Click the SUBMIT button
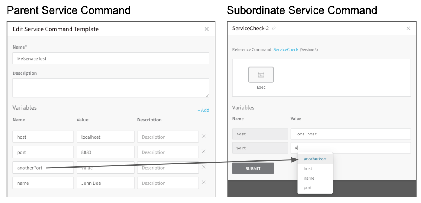This screenshot has width=421, height=203. click(x=253, y=168)
